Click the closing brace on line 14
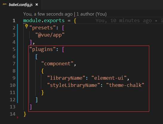This screenshot has width=163, height=124. [25, 114]
